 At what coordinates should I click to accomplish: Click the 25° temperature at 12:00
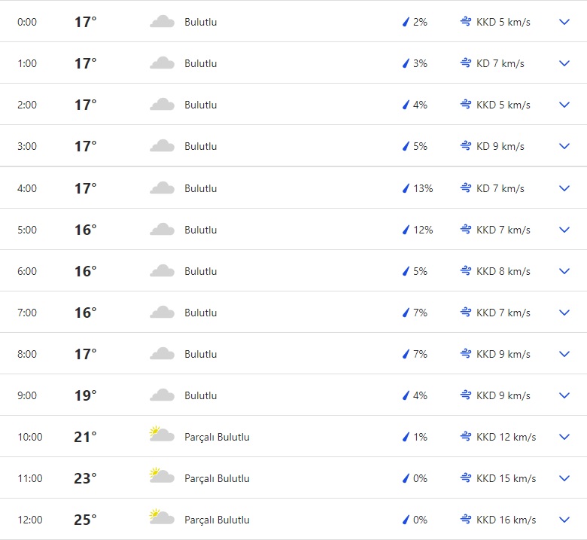point(85,520)
